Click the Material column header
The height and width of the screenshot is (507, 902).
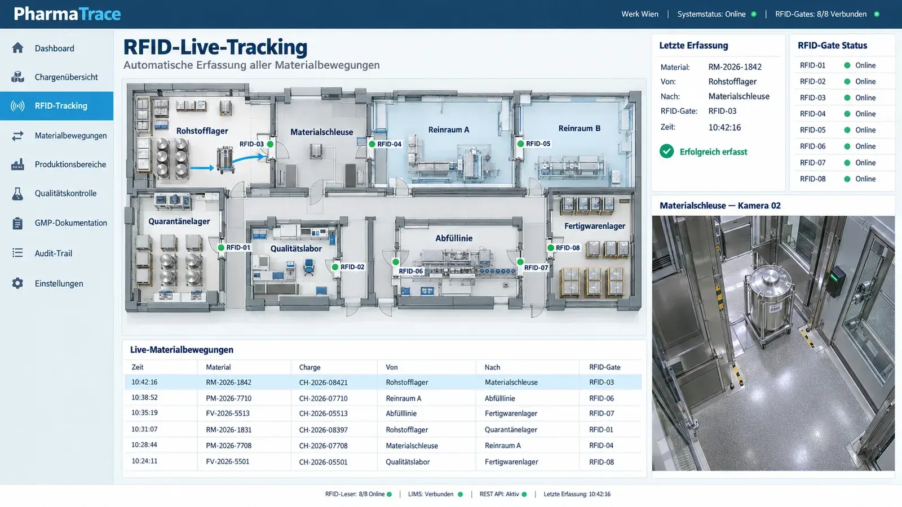[218, 367]
